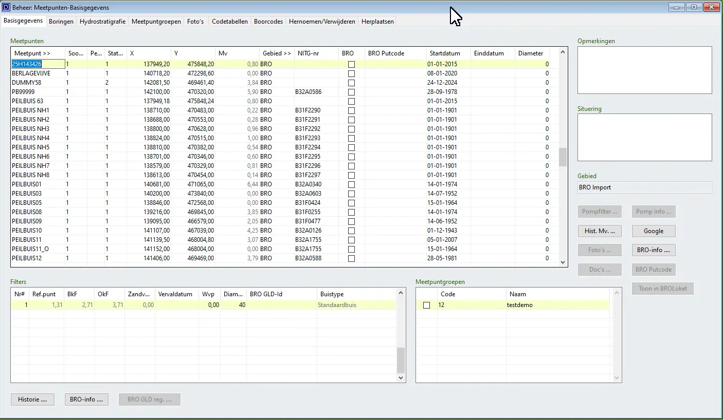Click in the Opmerkingen text box
Image resolution: width=723 pixels, height=420 pixels.
(x=645, y=70)
